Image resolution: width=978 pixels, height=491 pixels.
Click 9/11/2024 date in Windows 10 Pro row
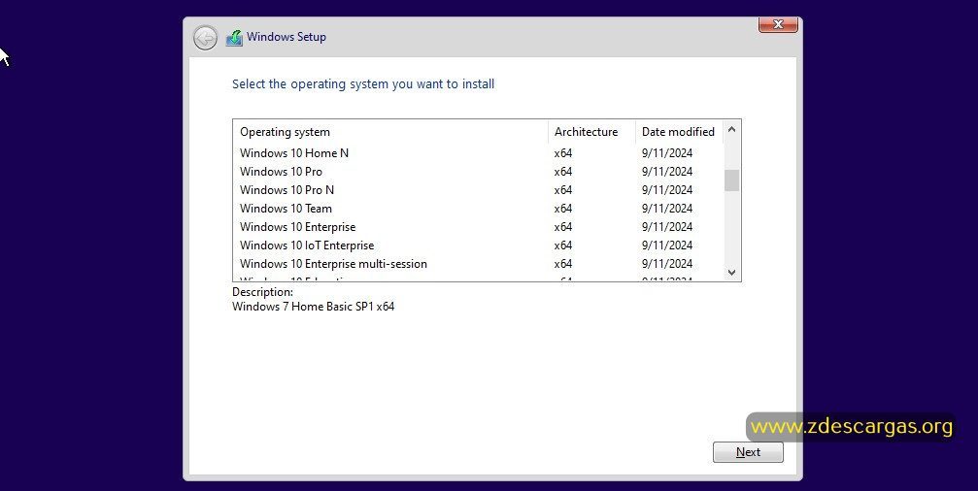[x=667, y=172]
